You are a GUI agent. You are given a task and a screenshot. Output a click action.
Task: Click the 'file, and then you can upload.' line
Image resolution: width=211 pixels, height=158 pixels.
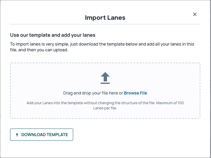[x=39, y=50]
